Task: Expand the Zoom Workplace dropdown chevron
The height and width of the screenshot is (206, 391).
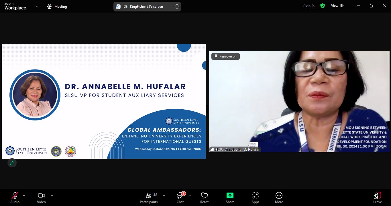Action: 37,6
